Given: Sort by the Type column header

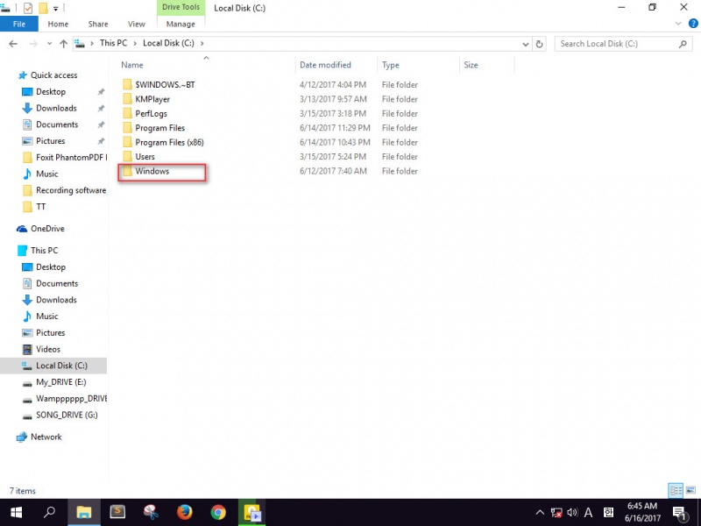Looking at the screenshot, I should [x=391, y=65].
